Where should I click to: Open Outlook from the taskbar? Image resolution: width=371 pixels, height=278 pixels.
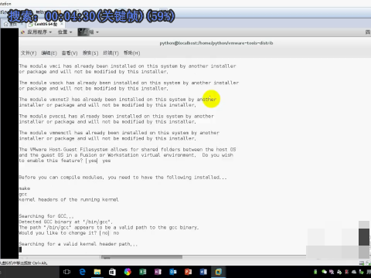pos(173,272)
